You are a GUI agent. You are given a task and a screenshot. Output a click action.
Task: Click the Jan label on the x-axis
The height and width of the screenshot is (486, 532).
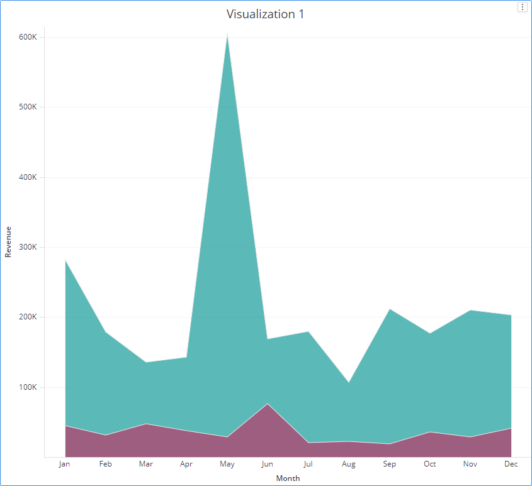[64, 464]
